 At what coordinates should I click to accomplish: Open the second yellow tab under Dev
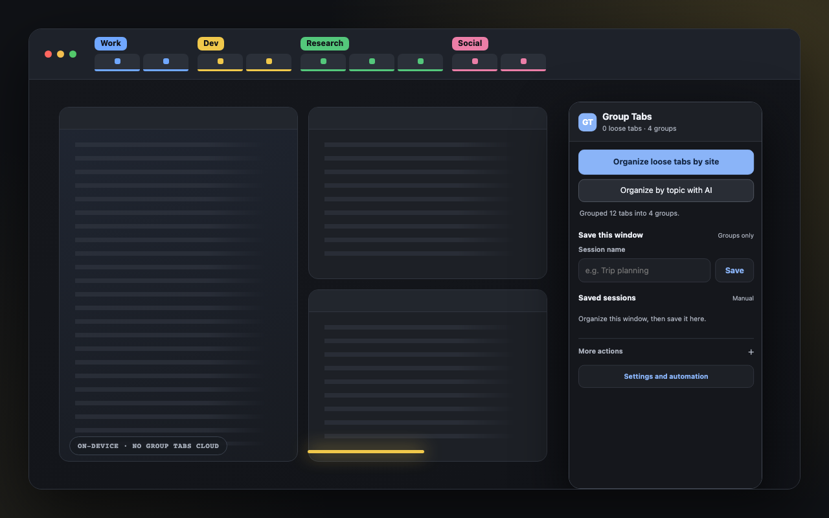click(269, 62)
